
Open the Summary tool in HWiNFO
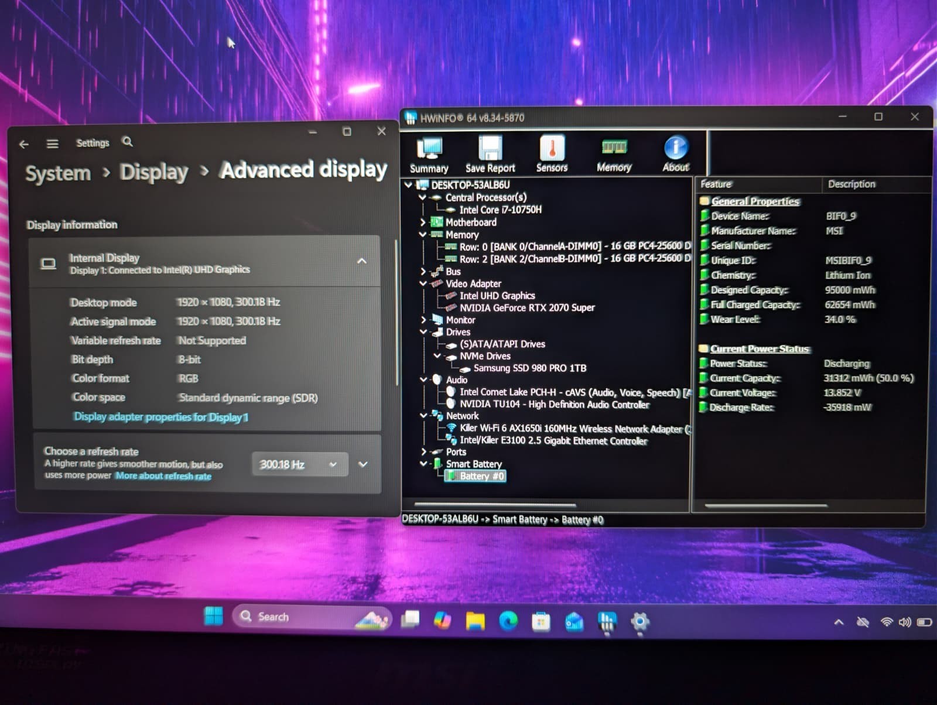click(x=429, y=155)
